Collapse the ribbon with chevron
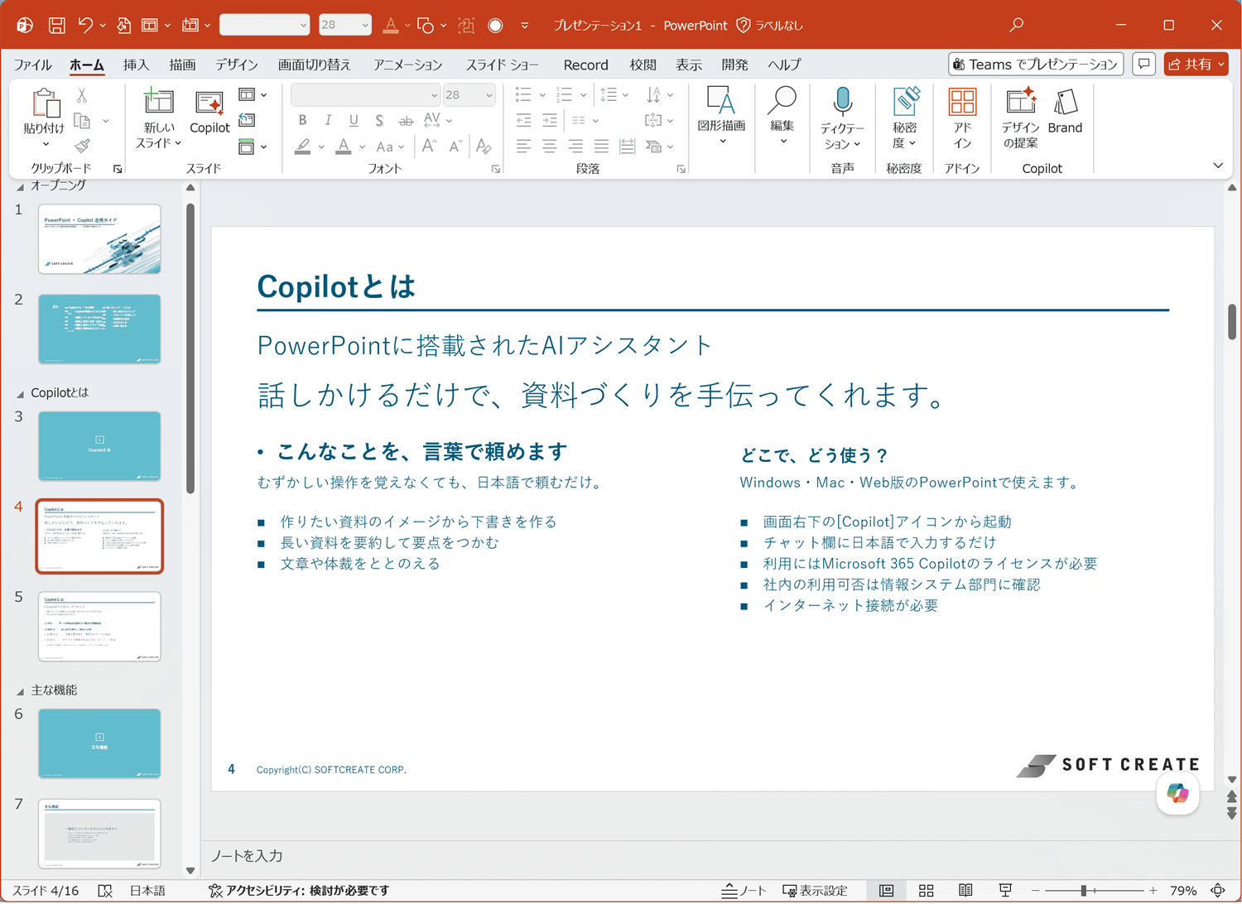This screenshot has width=1242, height=904. point(1217,166)
